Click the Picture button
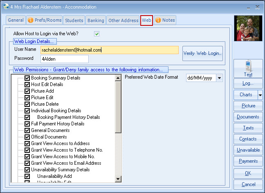 pos(248,106)
